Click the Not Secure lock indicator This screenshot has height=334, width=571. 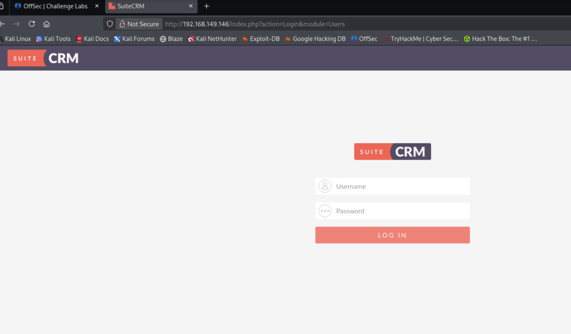[139, 24]
